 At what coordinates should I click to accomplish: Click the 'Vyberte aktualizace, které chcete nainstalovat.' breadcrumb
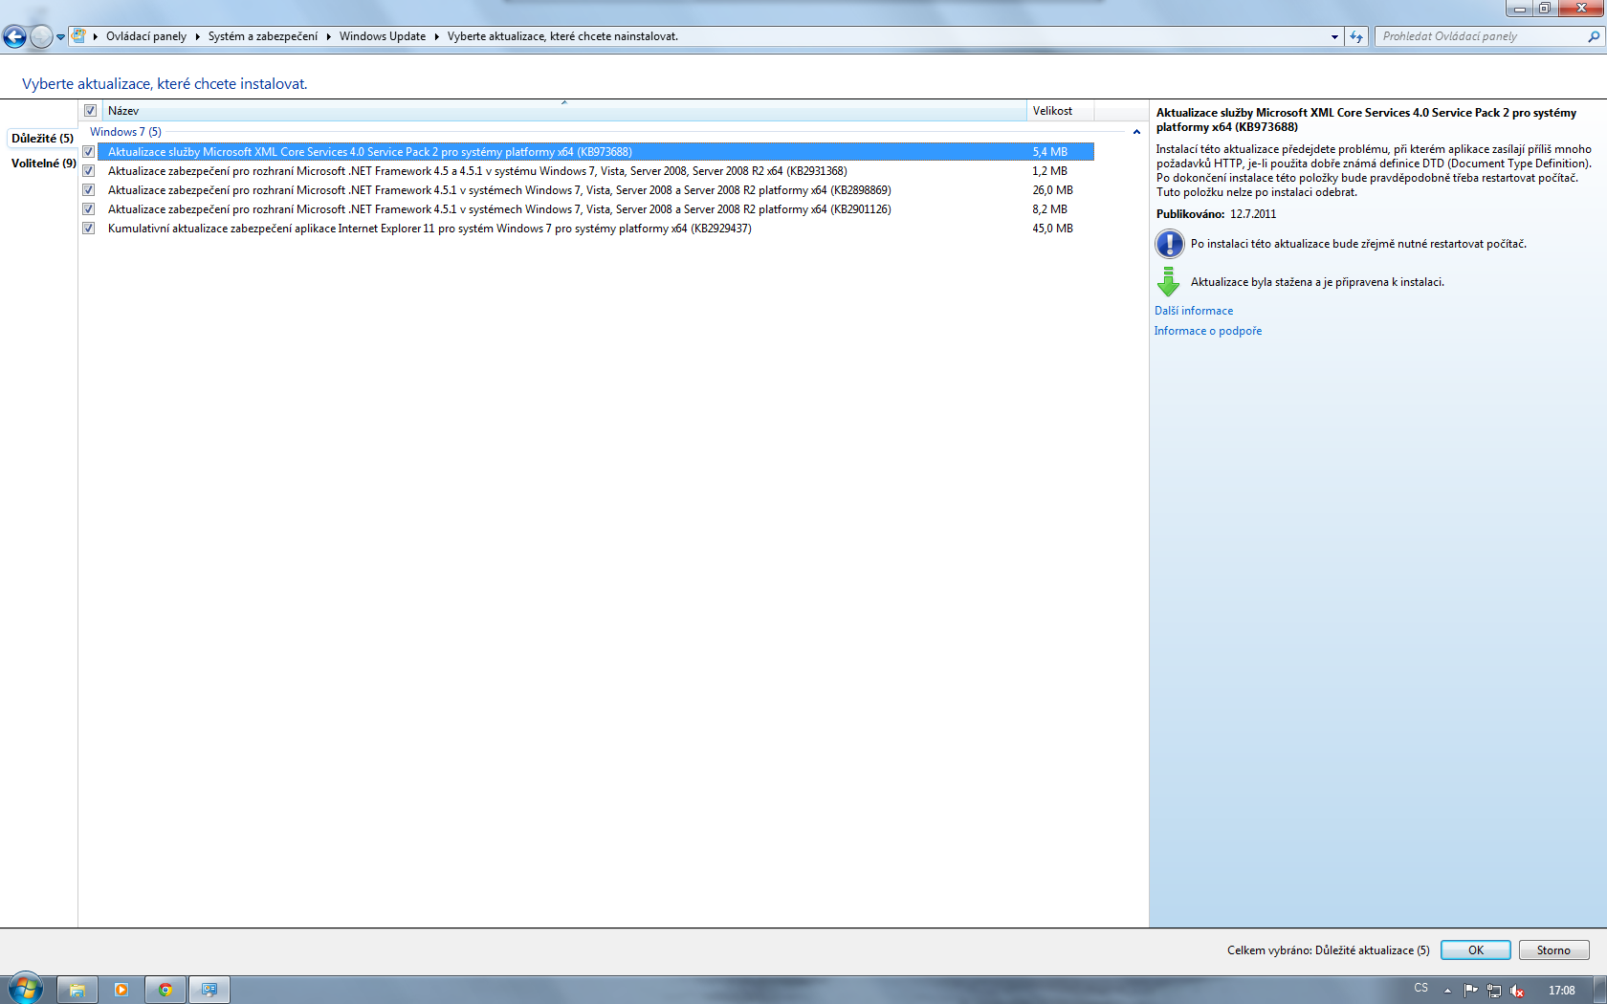click(x=562, y=36)
